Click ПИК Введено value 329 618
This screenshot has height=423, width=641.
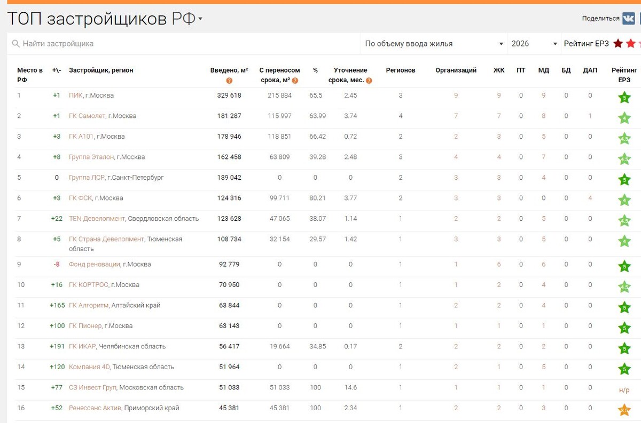click(x=229, y=95)
